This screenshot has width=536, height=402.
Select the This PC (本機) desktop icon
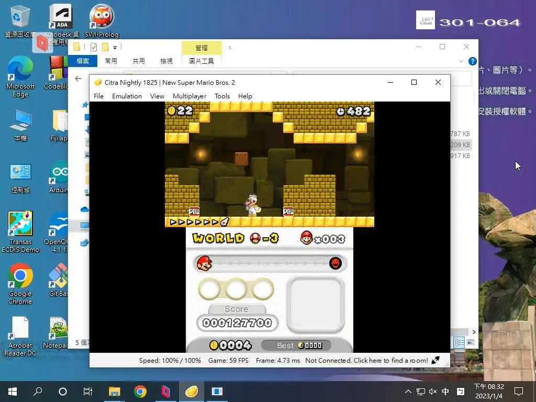click(20, 126)
